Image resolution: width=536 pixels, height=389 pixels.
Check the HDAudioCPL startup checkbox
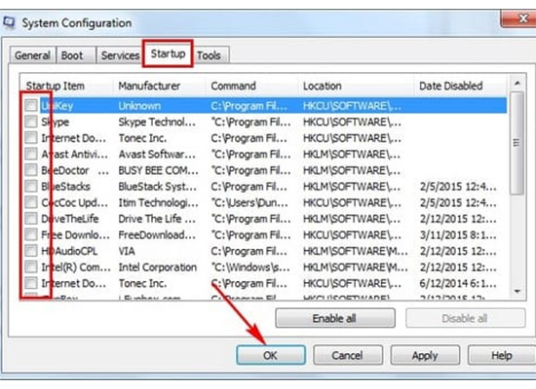pyautogui.click(x=31, y=251)
